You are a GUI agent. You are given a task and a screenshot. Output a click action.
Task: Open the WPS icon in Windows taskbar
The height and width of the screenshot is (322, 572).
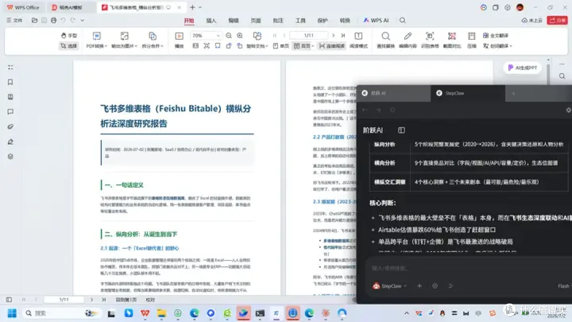[x=145, y=313]
